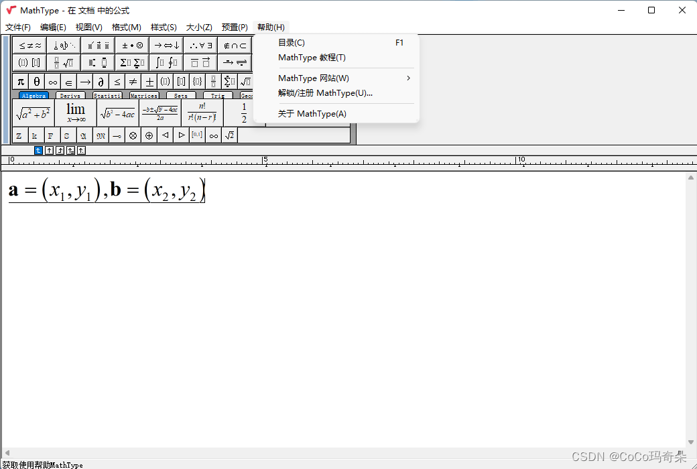Image resolution: width=697 pixels, height=469 pixels.
Task: Select the center-justified tab stop
Action: [50, 150]
